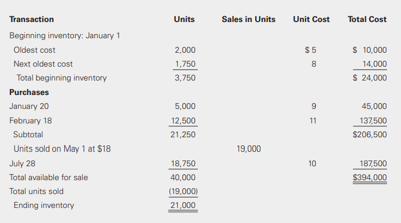Screen dimensions: 401x223
Task: Select the 2,000 units value
Action: point(185,50)
